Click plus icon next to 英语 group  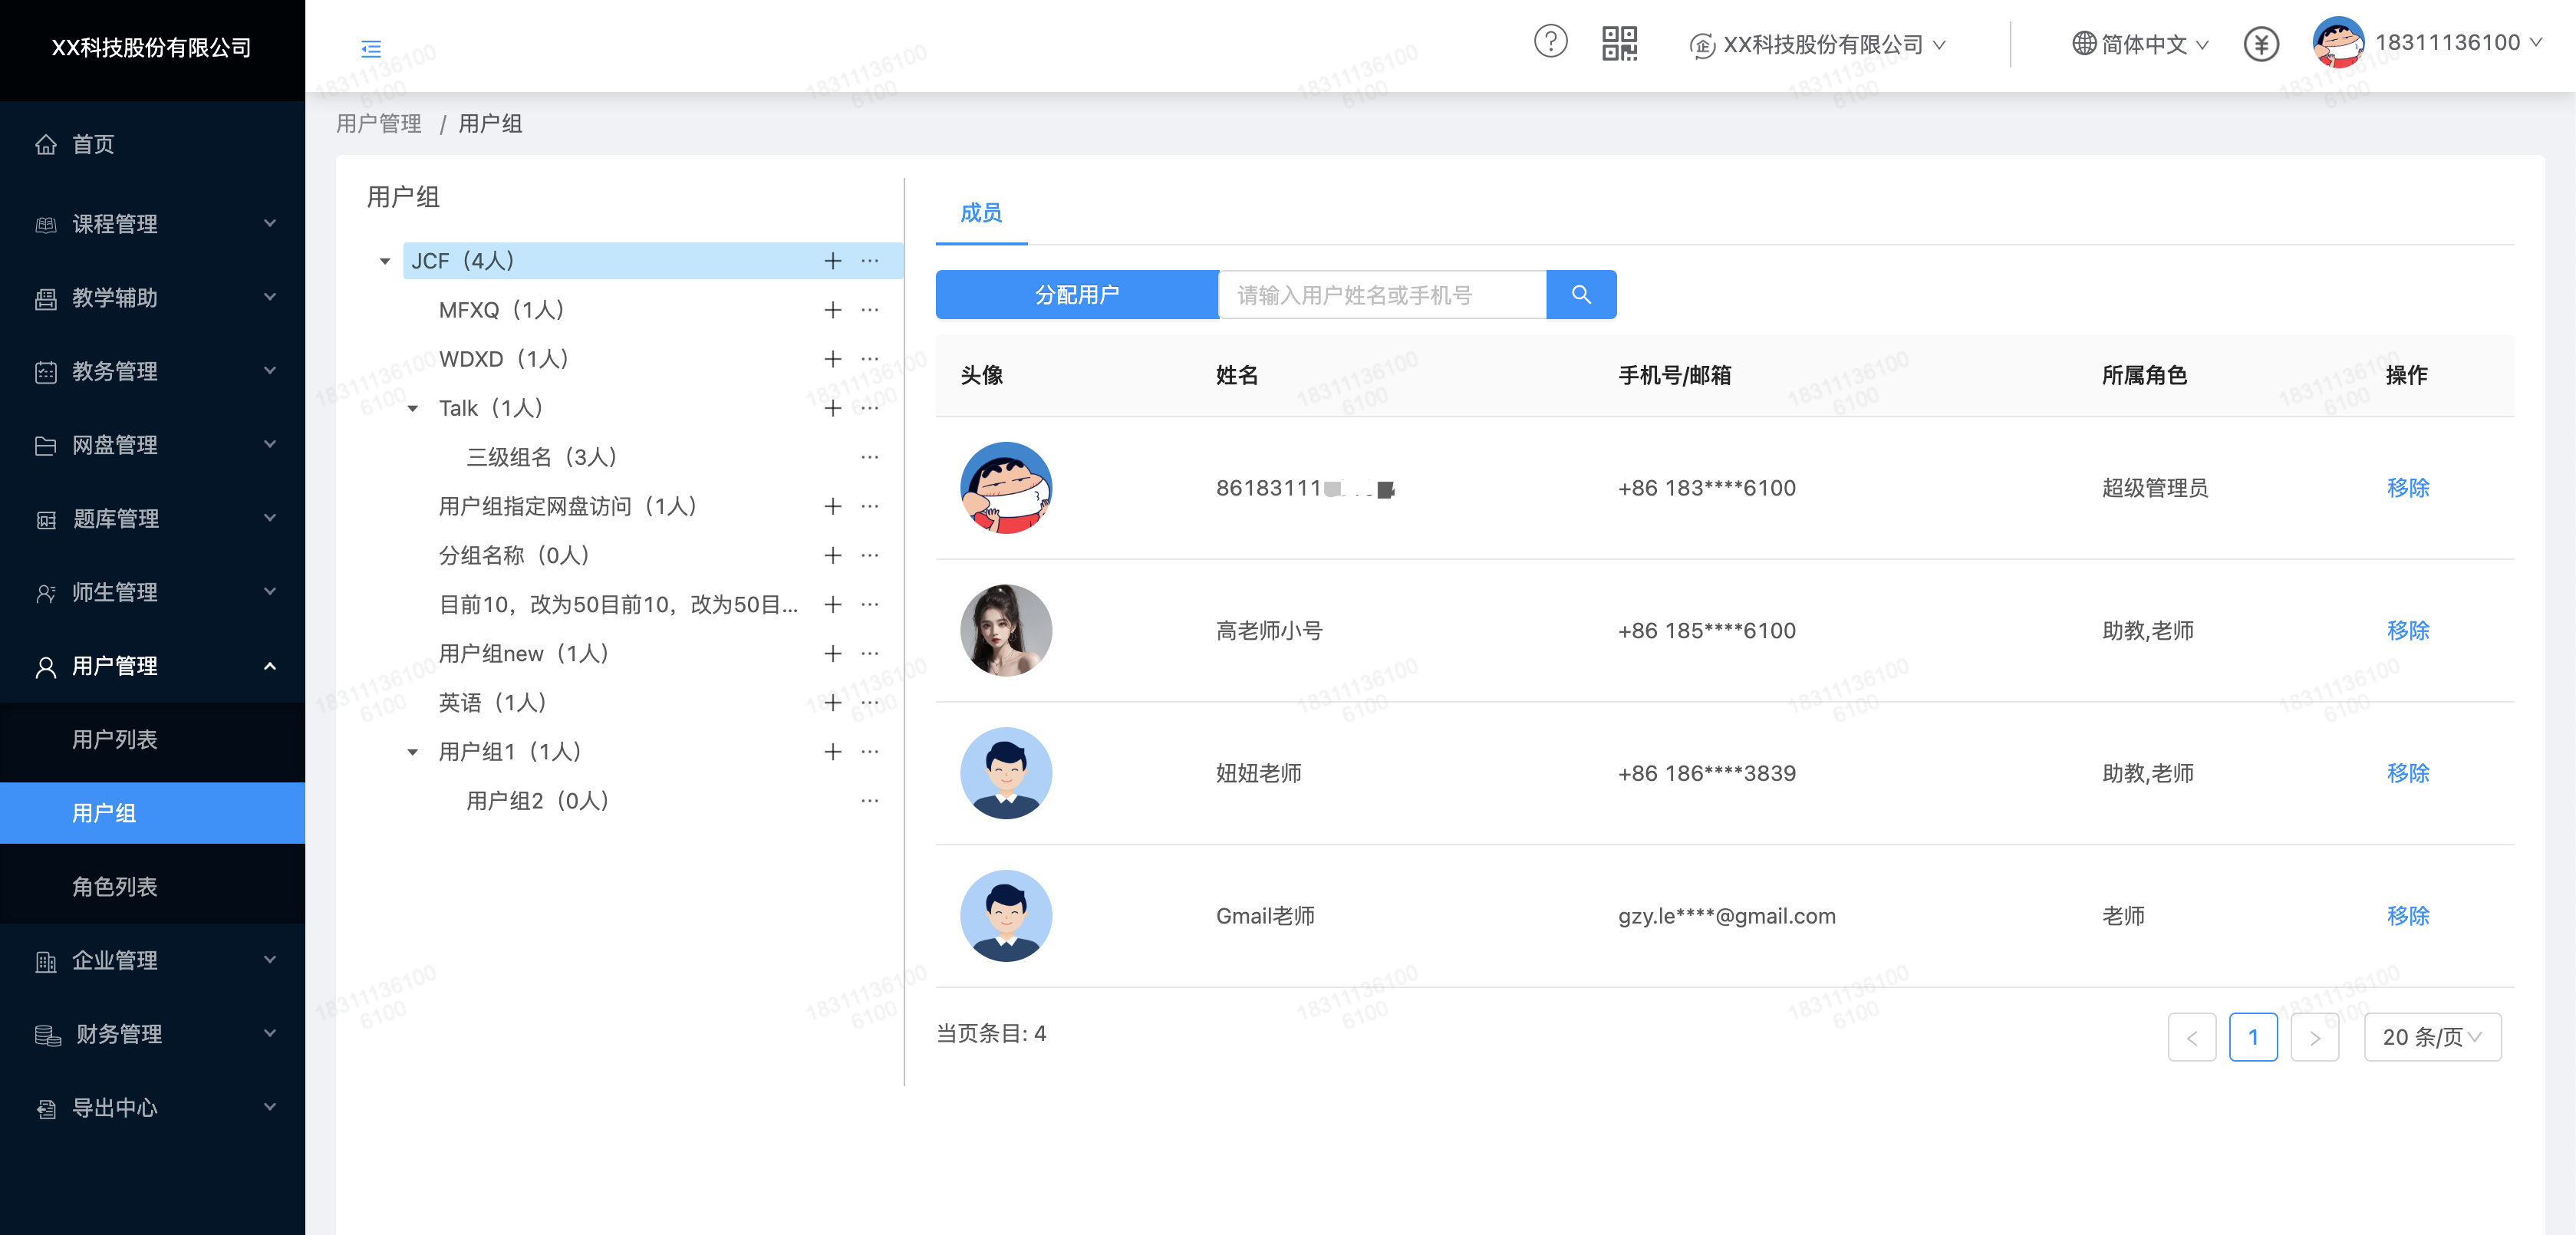pos(832,703)
